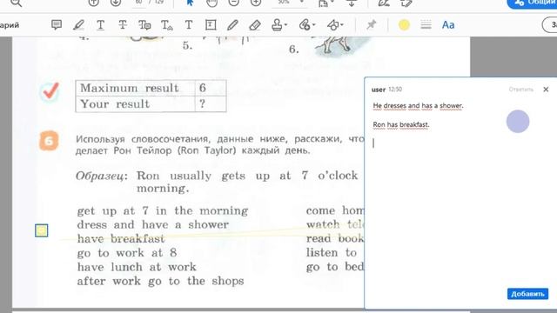The image size is (557, 313).
Task: Select the insert text at cursor tool
Action: (166, 25)
